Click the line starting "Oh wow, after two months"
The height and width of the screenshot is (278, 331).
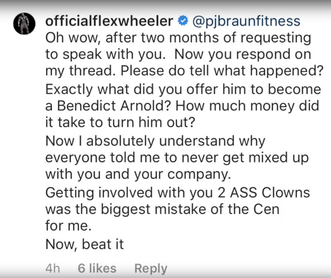178,38
